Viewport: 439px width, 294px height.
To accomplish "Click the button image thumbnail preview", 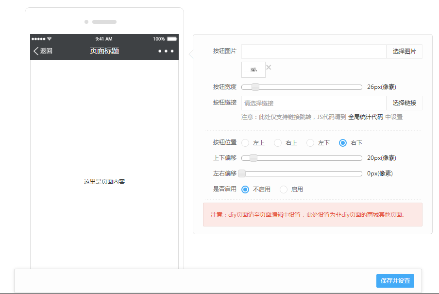I will pos(253,70).
